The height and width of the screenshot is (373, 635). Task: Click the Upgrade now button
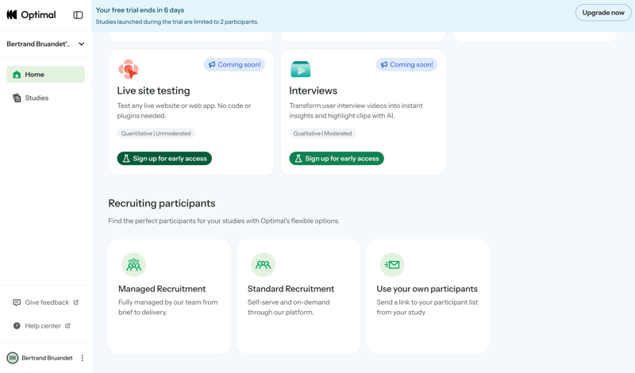(602, 13)
